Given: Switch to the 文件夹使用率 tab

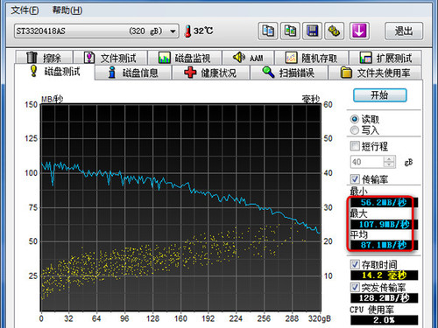Looking at the screenshot, I should point(375,73).
